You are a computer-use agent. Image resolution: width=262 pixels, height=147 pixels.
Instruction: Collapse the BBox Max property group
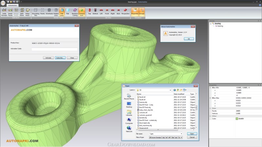210,98
